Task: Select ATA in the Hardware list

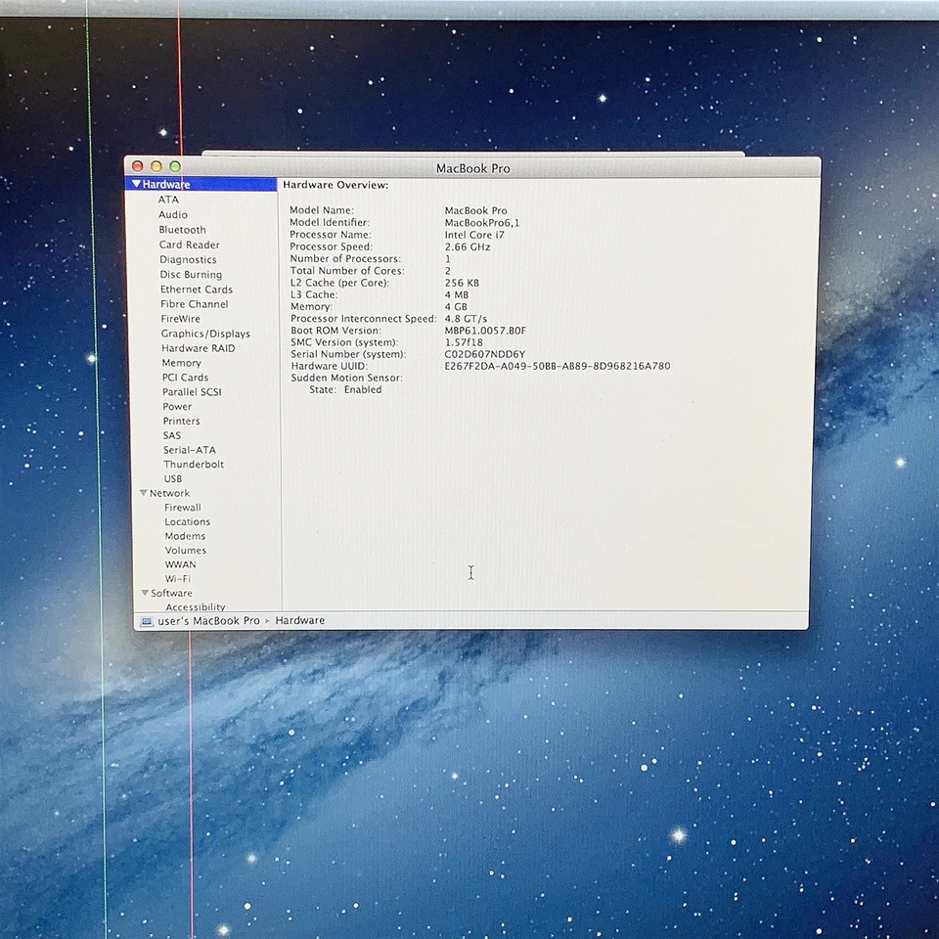Action: (x=168, y=199)
